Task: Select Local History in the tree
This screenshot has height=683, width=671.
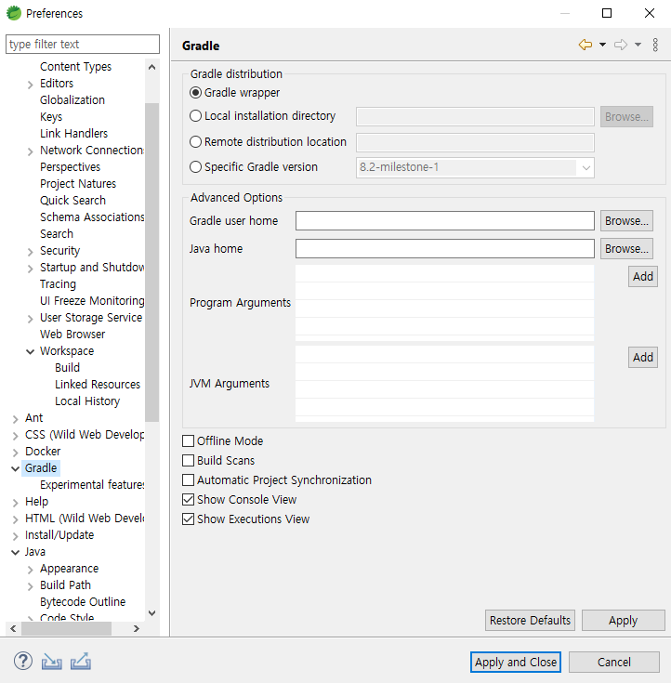Action: [x=87, y=401]
